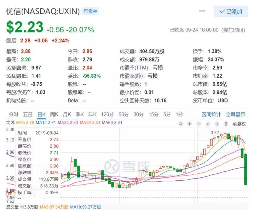
Task: Click the MA5:2.70 moving average label
Action: (x=25, y=122)
